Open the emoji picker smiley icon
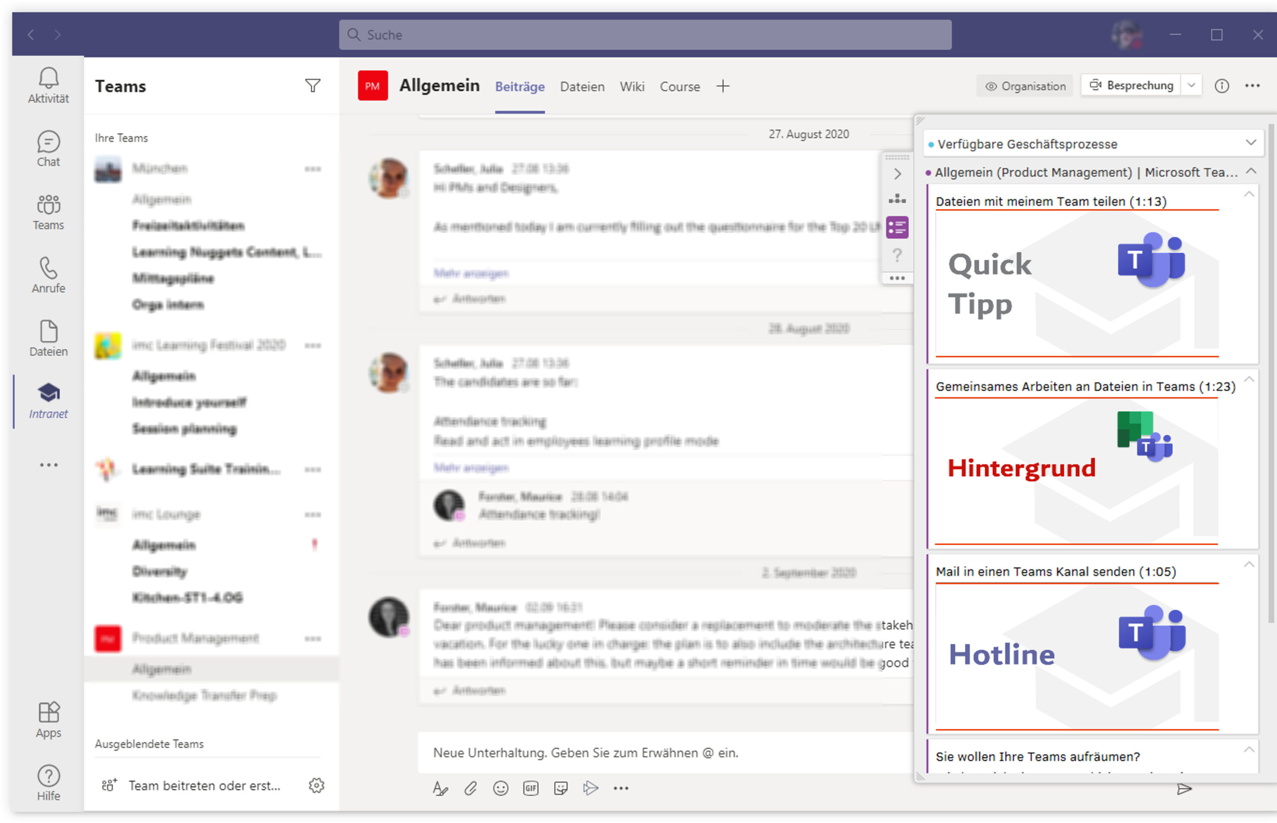1277x823 pixels. pyautogui.click(x=500, y=788)
